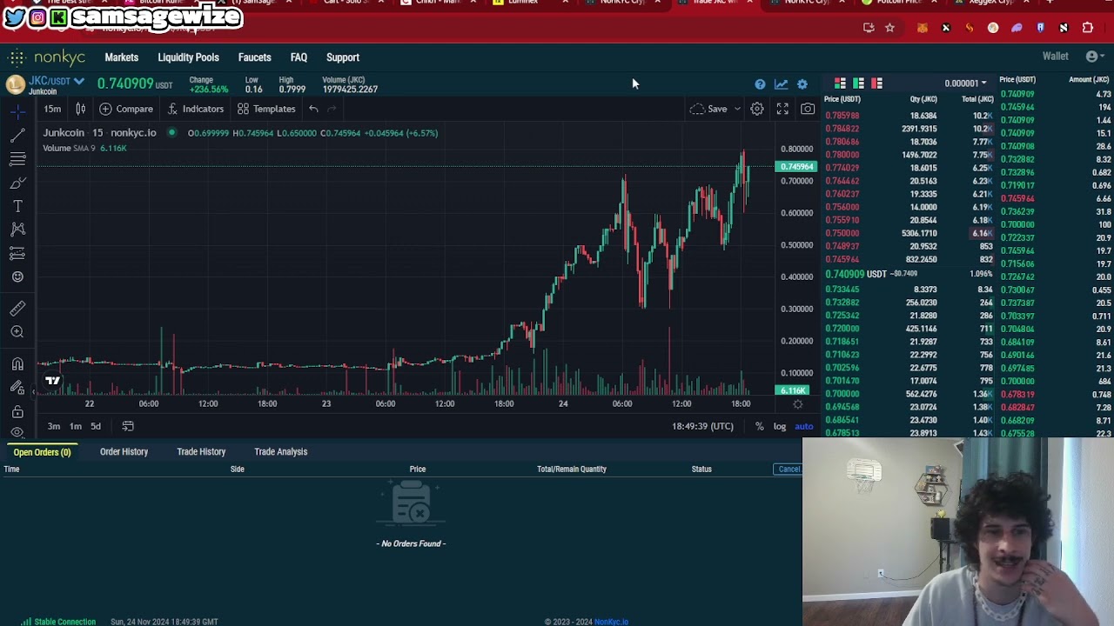1114x626 pixels.
Task: Open the blue trading settings gear
Action: (802, 84)
